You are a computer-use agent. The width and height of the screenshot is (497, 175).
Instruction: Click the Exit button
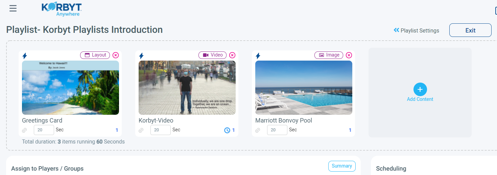coord(470,30)
